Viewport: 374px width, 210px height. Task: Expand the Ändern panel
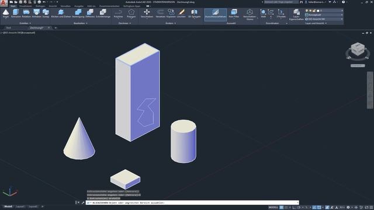coord(171,23)
